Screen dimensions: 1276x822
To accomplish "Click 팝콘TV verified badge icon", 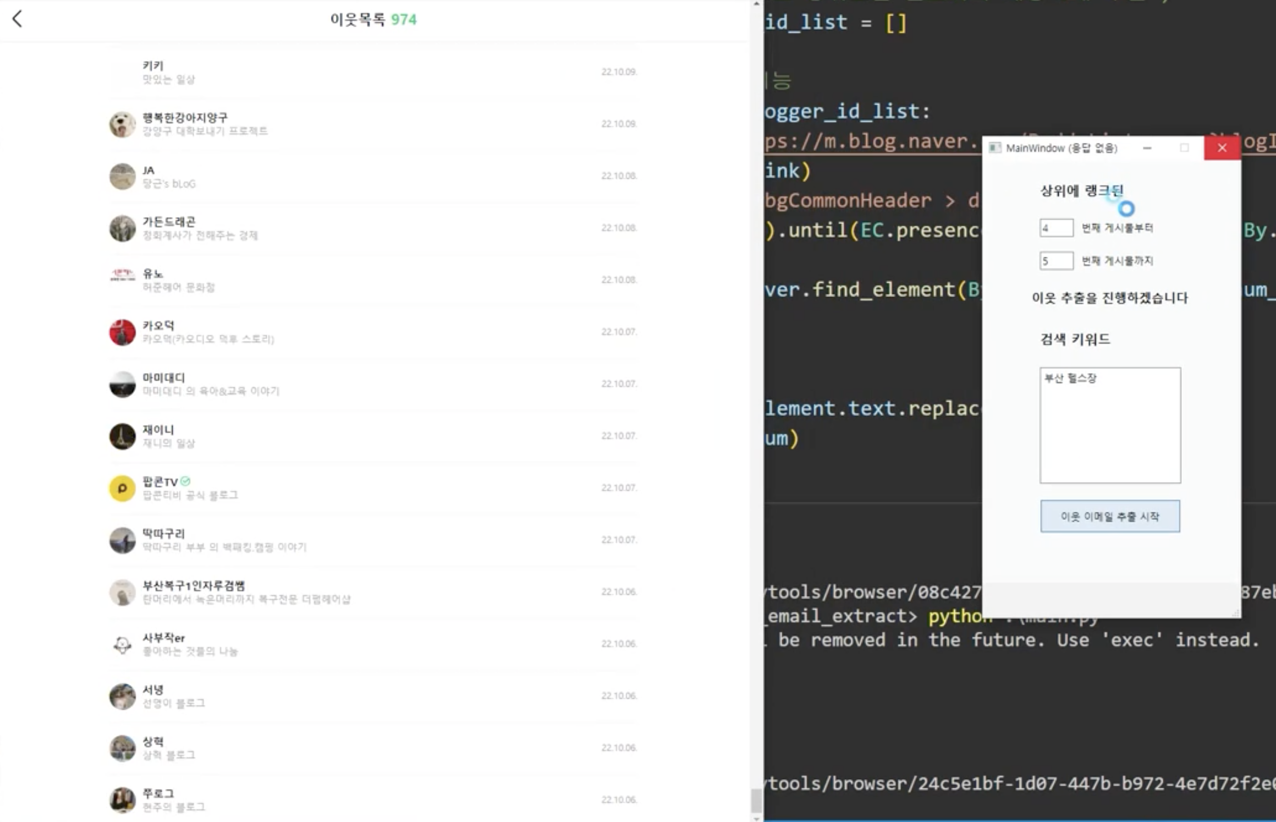I will tap(185, 481).
